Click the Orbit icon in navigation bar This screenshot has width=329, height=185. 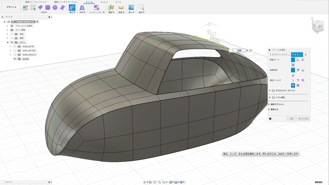click(x=145, y=182)
